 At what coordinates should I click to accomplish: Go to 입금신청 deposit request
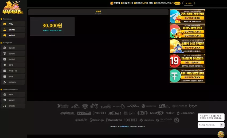point(13,48)
